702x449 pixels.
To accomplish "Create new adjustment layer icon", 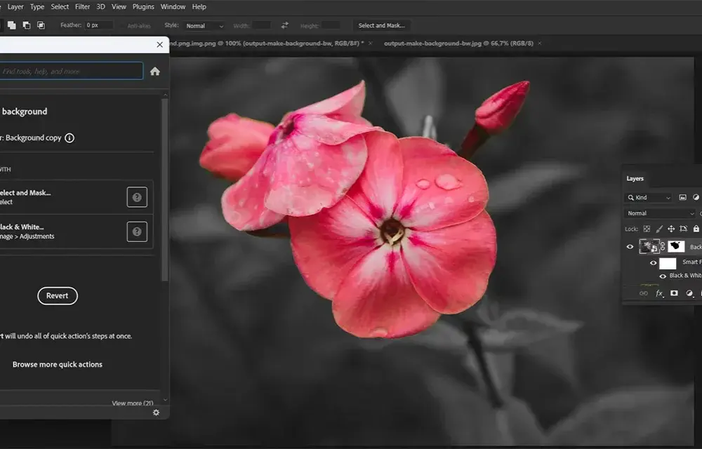I will coord(689,293).
